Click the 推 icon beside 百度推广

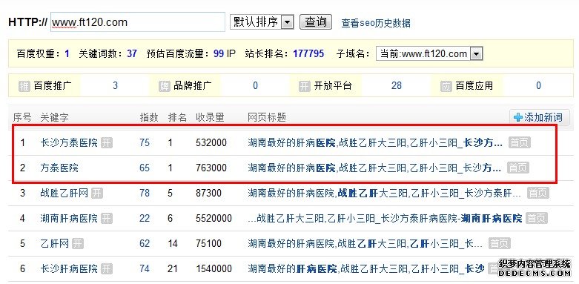24,86
